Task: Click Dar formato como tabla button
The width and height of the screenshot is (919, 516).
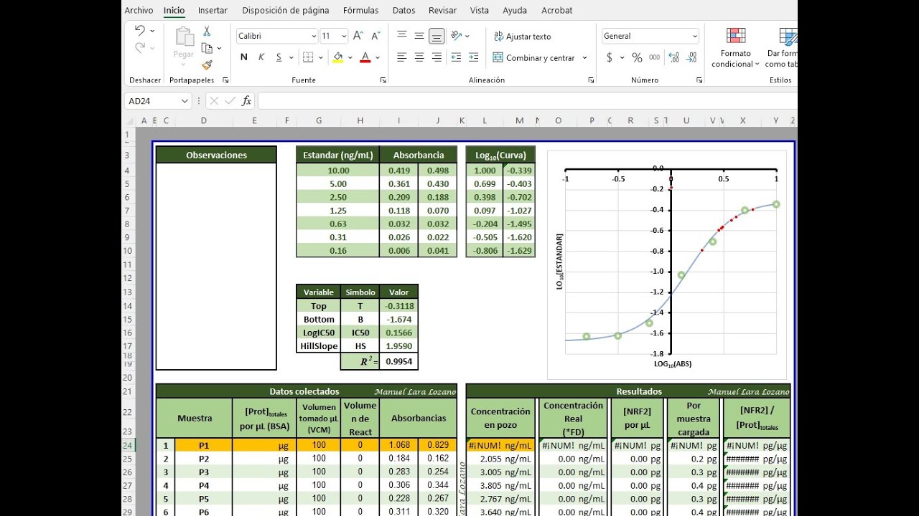Action: [782, 47]
